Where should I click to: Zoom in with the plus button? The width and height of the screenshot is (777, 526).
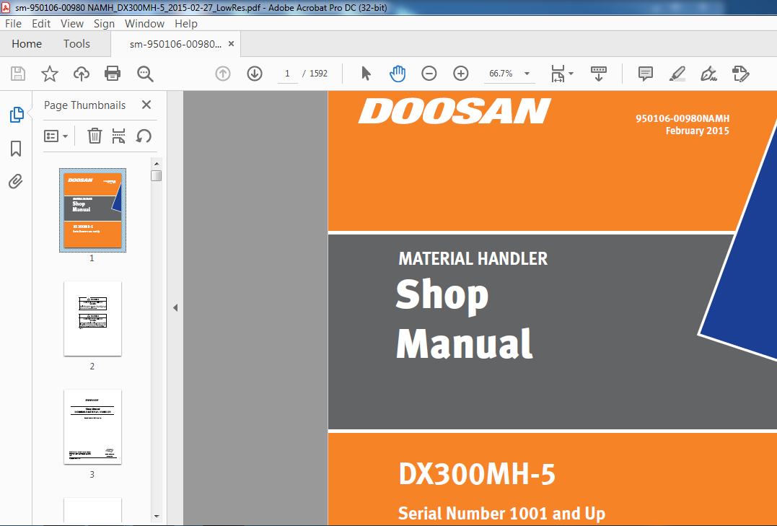coord(461,74)
